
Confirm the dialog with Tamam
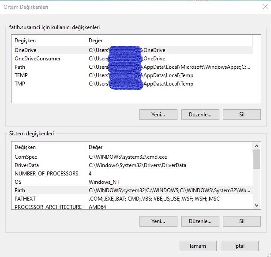point(197,246)
